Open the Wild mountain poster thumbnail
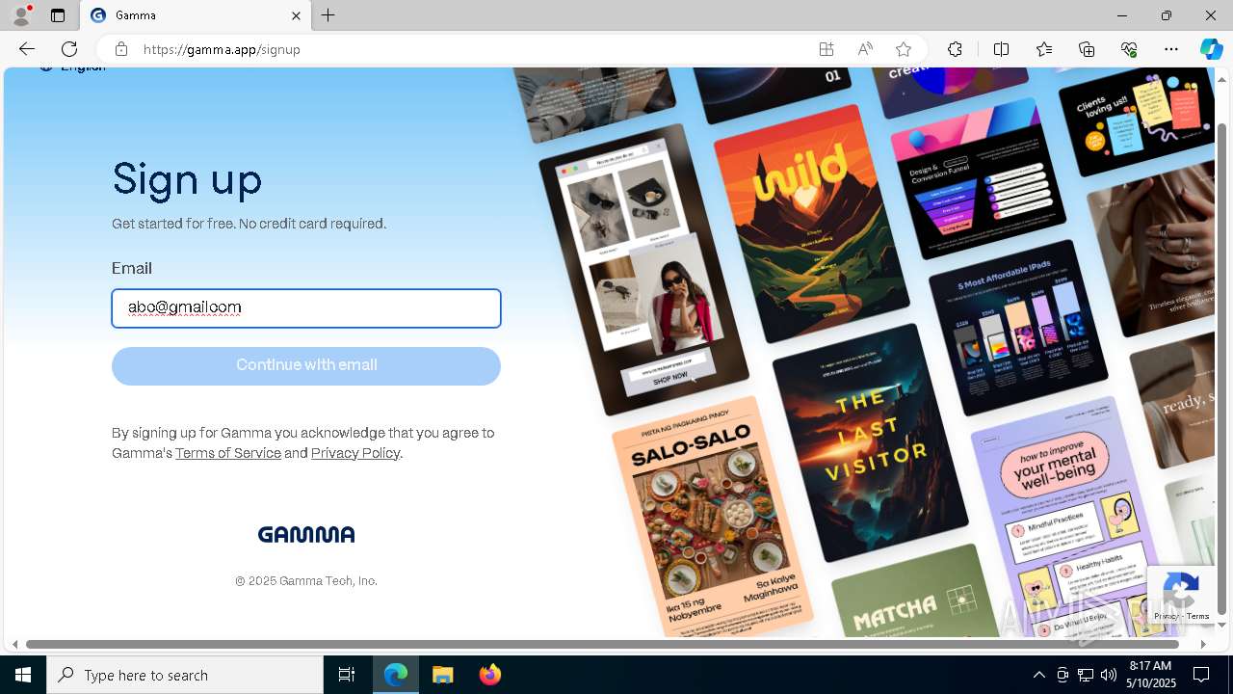 [812, 224]
